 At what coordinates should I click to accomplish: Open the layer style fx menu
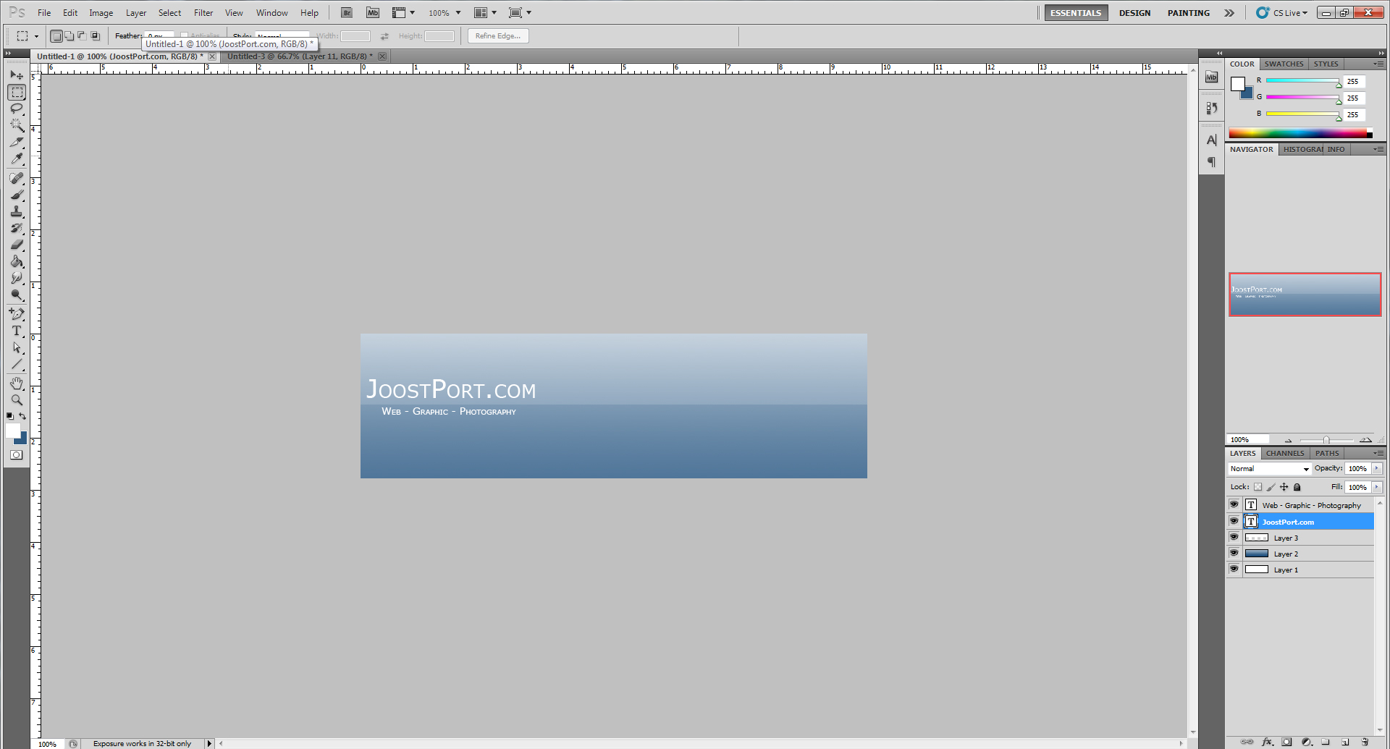[x=1267, y=742]
